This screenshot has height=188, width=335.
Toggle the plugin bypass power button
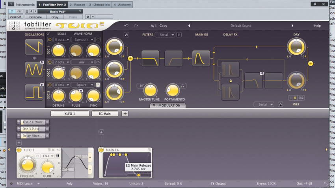click(x=12, y=11)
